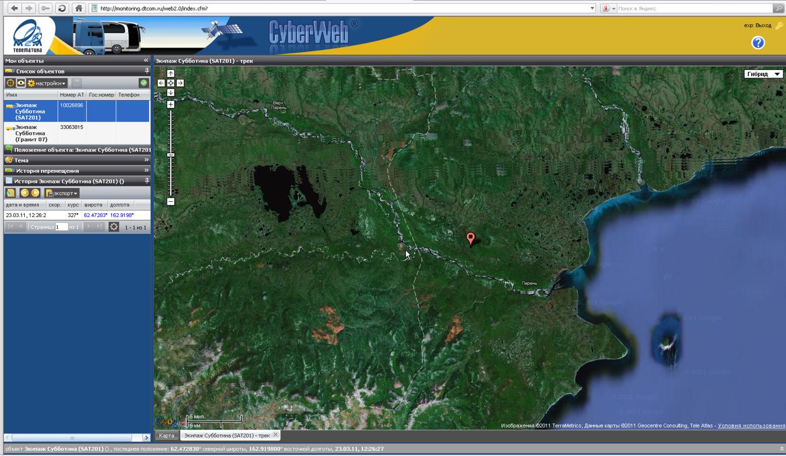Switch to the Карта tab
The image size is (786, 456).
[167, 435]
